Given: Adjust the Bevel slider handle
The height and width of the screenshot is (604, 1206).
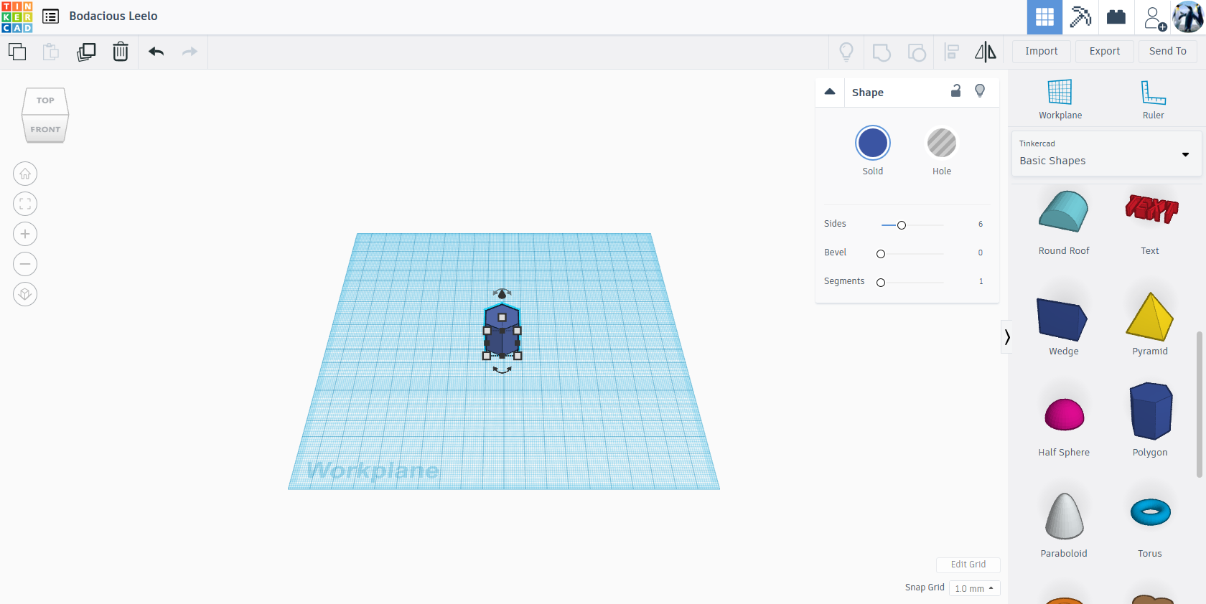Looking at the screenshot, I should pos(881,254).
